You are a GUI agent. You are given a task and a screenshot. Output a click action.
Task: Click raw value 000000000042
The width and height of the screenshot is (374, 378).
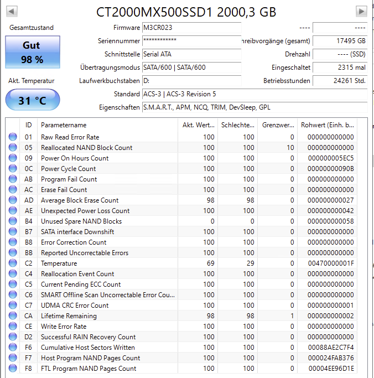[331, 211]
